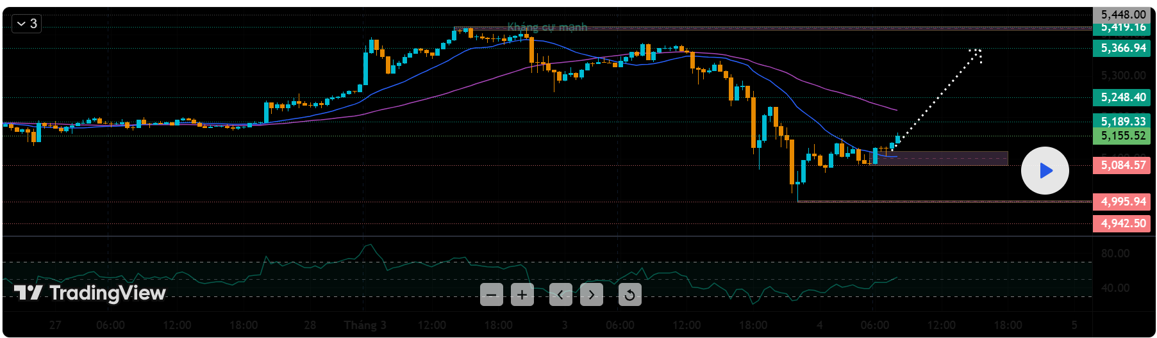Click the 5,155.52 current price tag
Viewport: 1157px width, 338px height.
click(1122, 136)
